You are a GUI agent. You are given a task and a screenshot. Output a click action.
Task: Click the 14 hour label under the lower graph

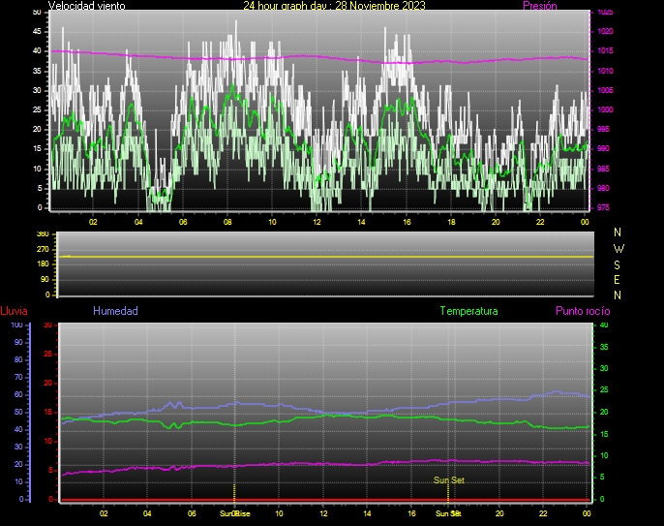[367, 513]
